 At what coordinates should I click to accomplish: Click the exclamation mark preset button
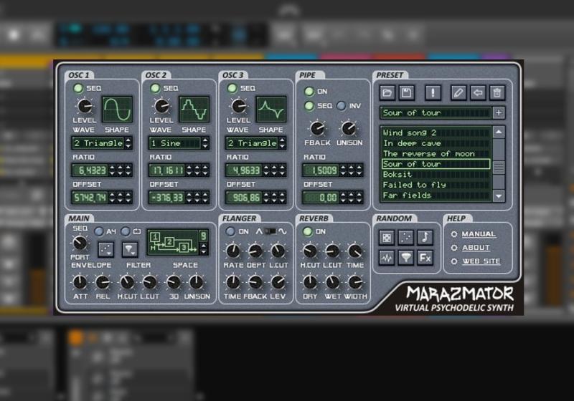coord(433,92)
